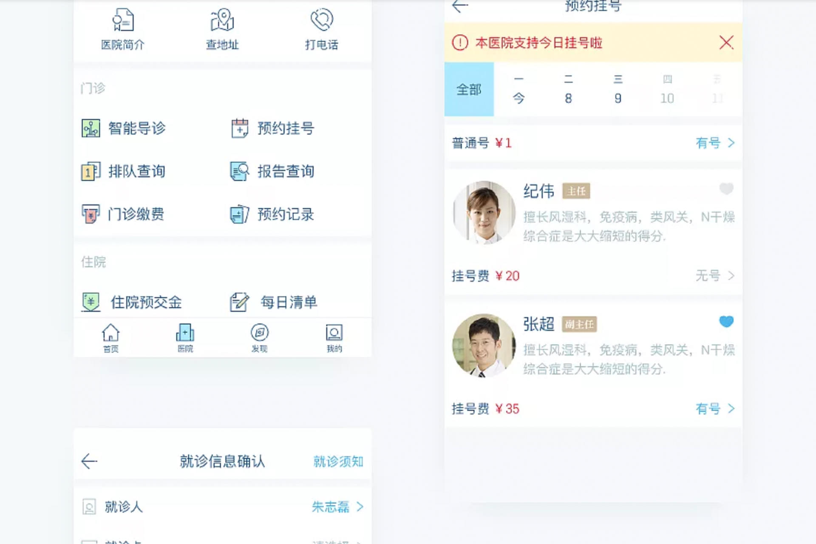816x544 pixels.
Task: Tap 挂号费 ¥20 fee text
Action: 485,276
